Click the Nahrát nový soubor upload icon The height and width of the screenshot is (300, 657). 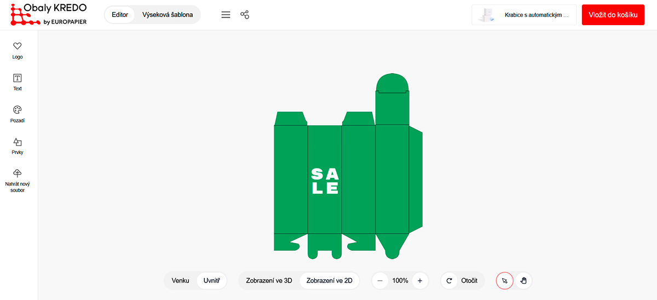pyautogui.click(x=18, y=174)
